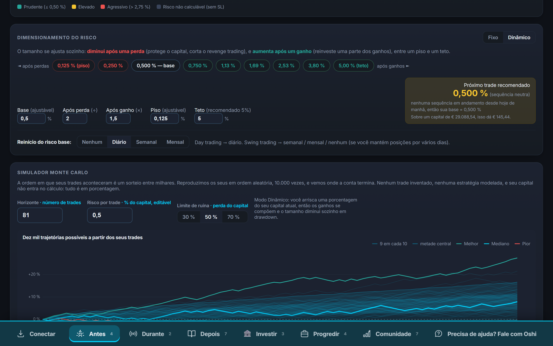Click the Após perda divisor field
Image resolution: width=553 pixels, height=346 pixels.
pos(75,118)
